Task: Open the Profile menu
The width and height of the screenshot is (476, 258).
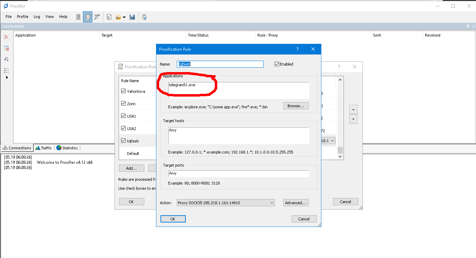Action: [x=22, y=17]
